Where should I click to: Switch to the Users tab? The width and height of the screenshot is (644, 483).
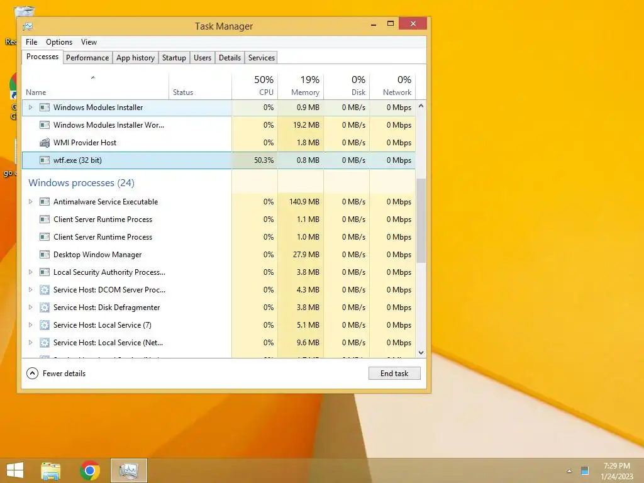pos(203,58)
